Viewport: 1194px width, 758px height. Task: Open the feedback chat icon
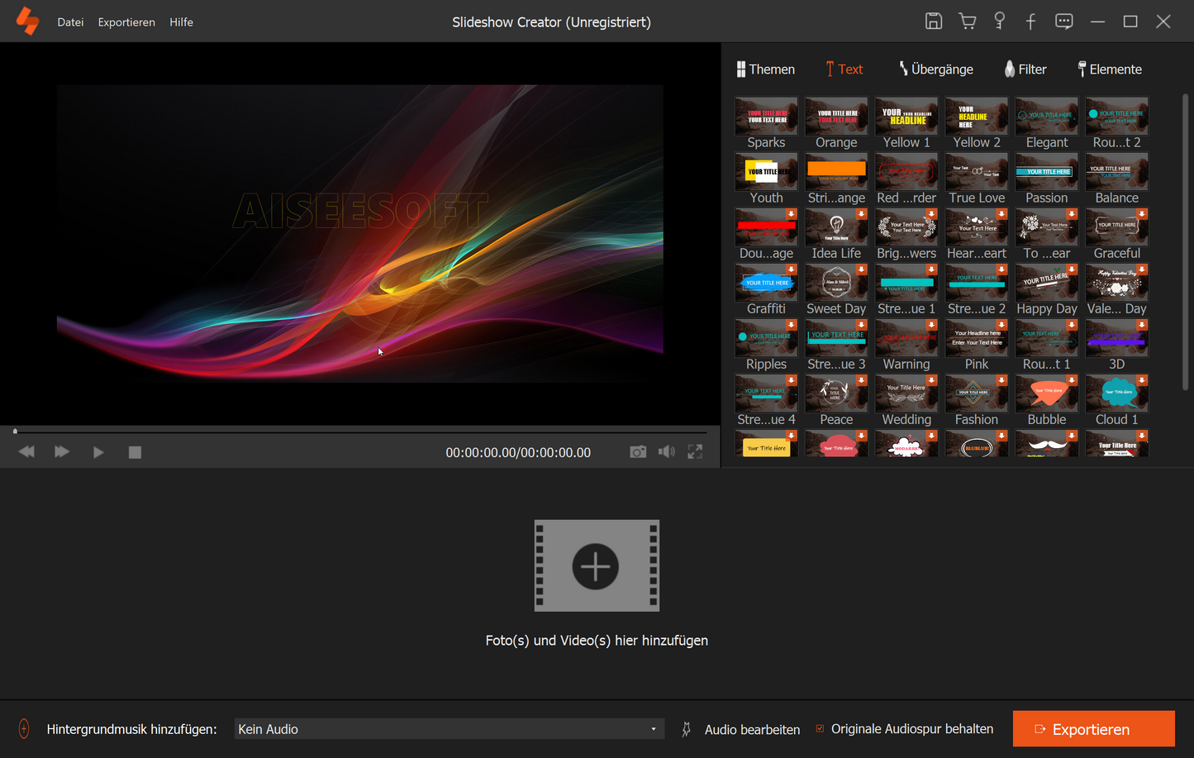click(1063, 21)
